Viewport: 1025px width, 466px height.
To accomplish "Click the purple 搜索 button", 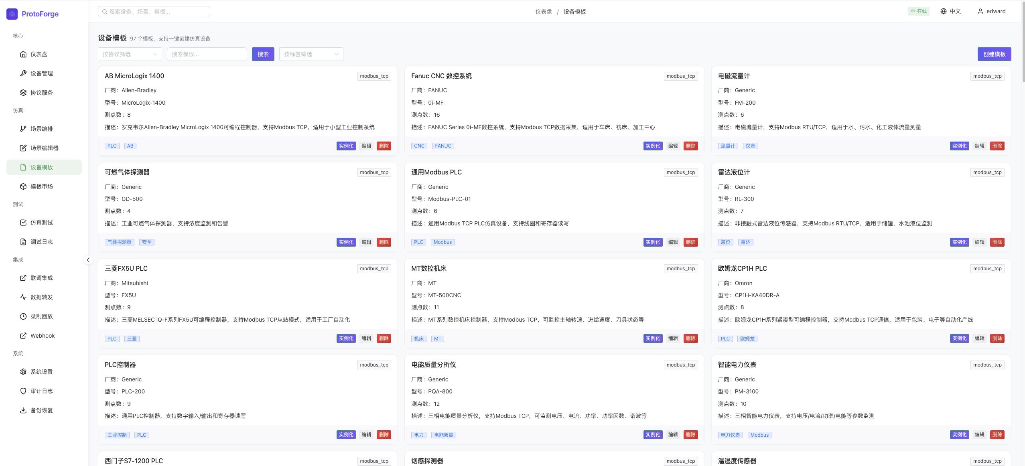I will tap(263, 54).
